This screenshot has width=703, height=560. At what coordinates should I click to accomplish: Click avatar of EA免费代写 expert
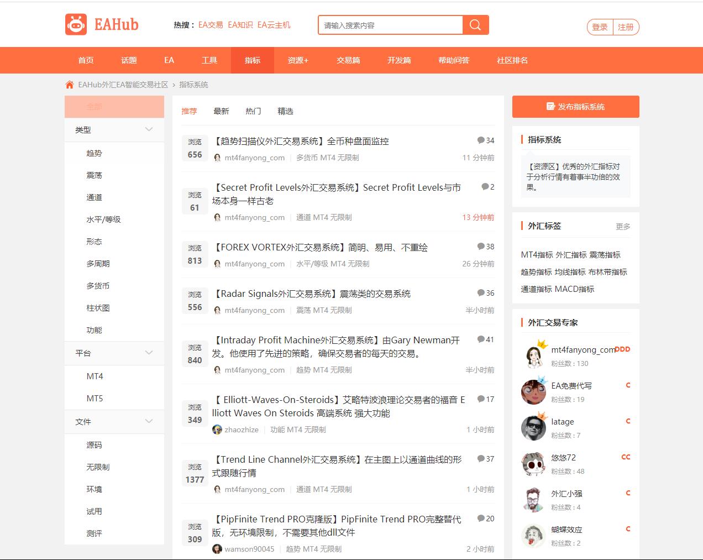pos(533,391)
